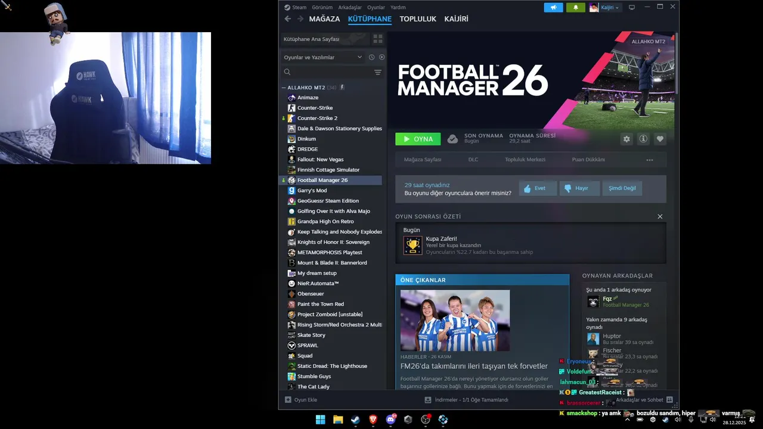Image resolution: width=763 pixels, height=429 pixels.
Task: Open the game info icon
Action: coord(643,139)
